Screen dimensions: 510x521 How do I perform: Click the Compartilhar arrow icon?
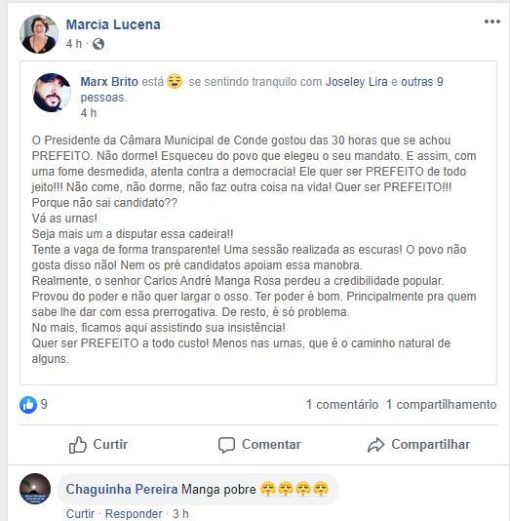(375, 445)
